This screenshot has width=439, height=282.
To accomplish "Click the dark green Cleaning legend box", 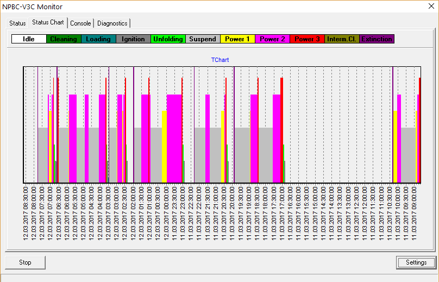I will point(64,39).
